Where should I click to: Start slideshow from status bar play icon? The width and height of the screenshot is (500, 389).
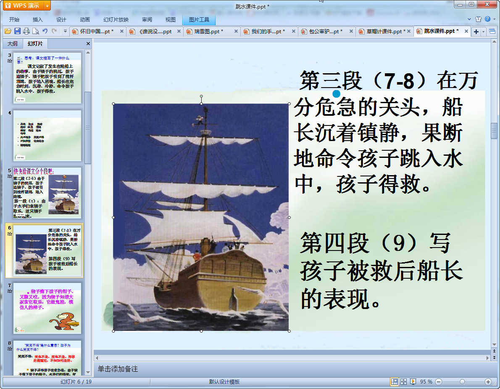coord(413,382)
